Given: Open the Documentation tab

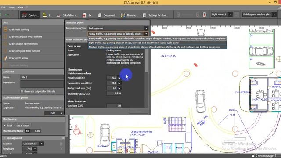Looking at the screenshot, I should pos(107,15).
